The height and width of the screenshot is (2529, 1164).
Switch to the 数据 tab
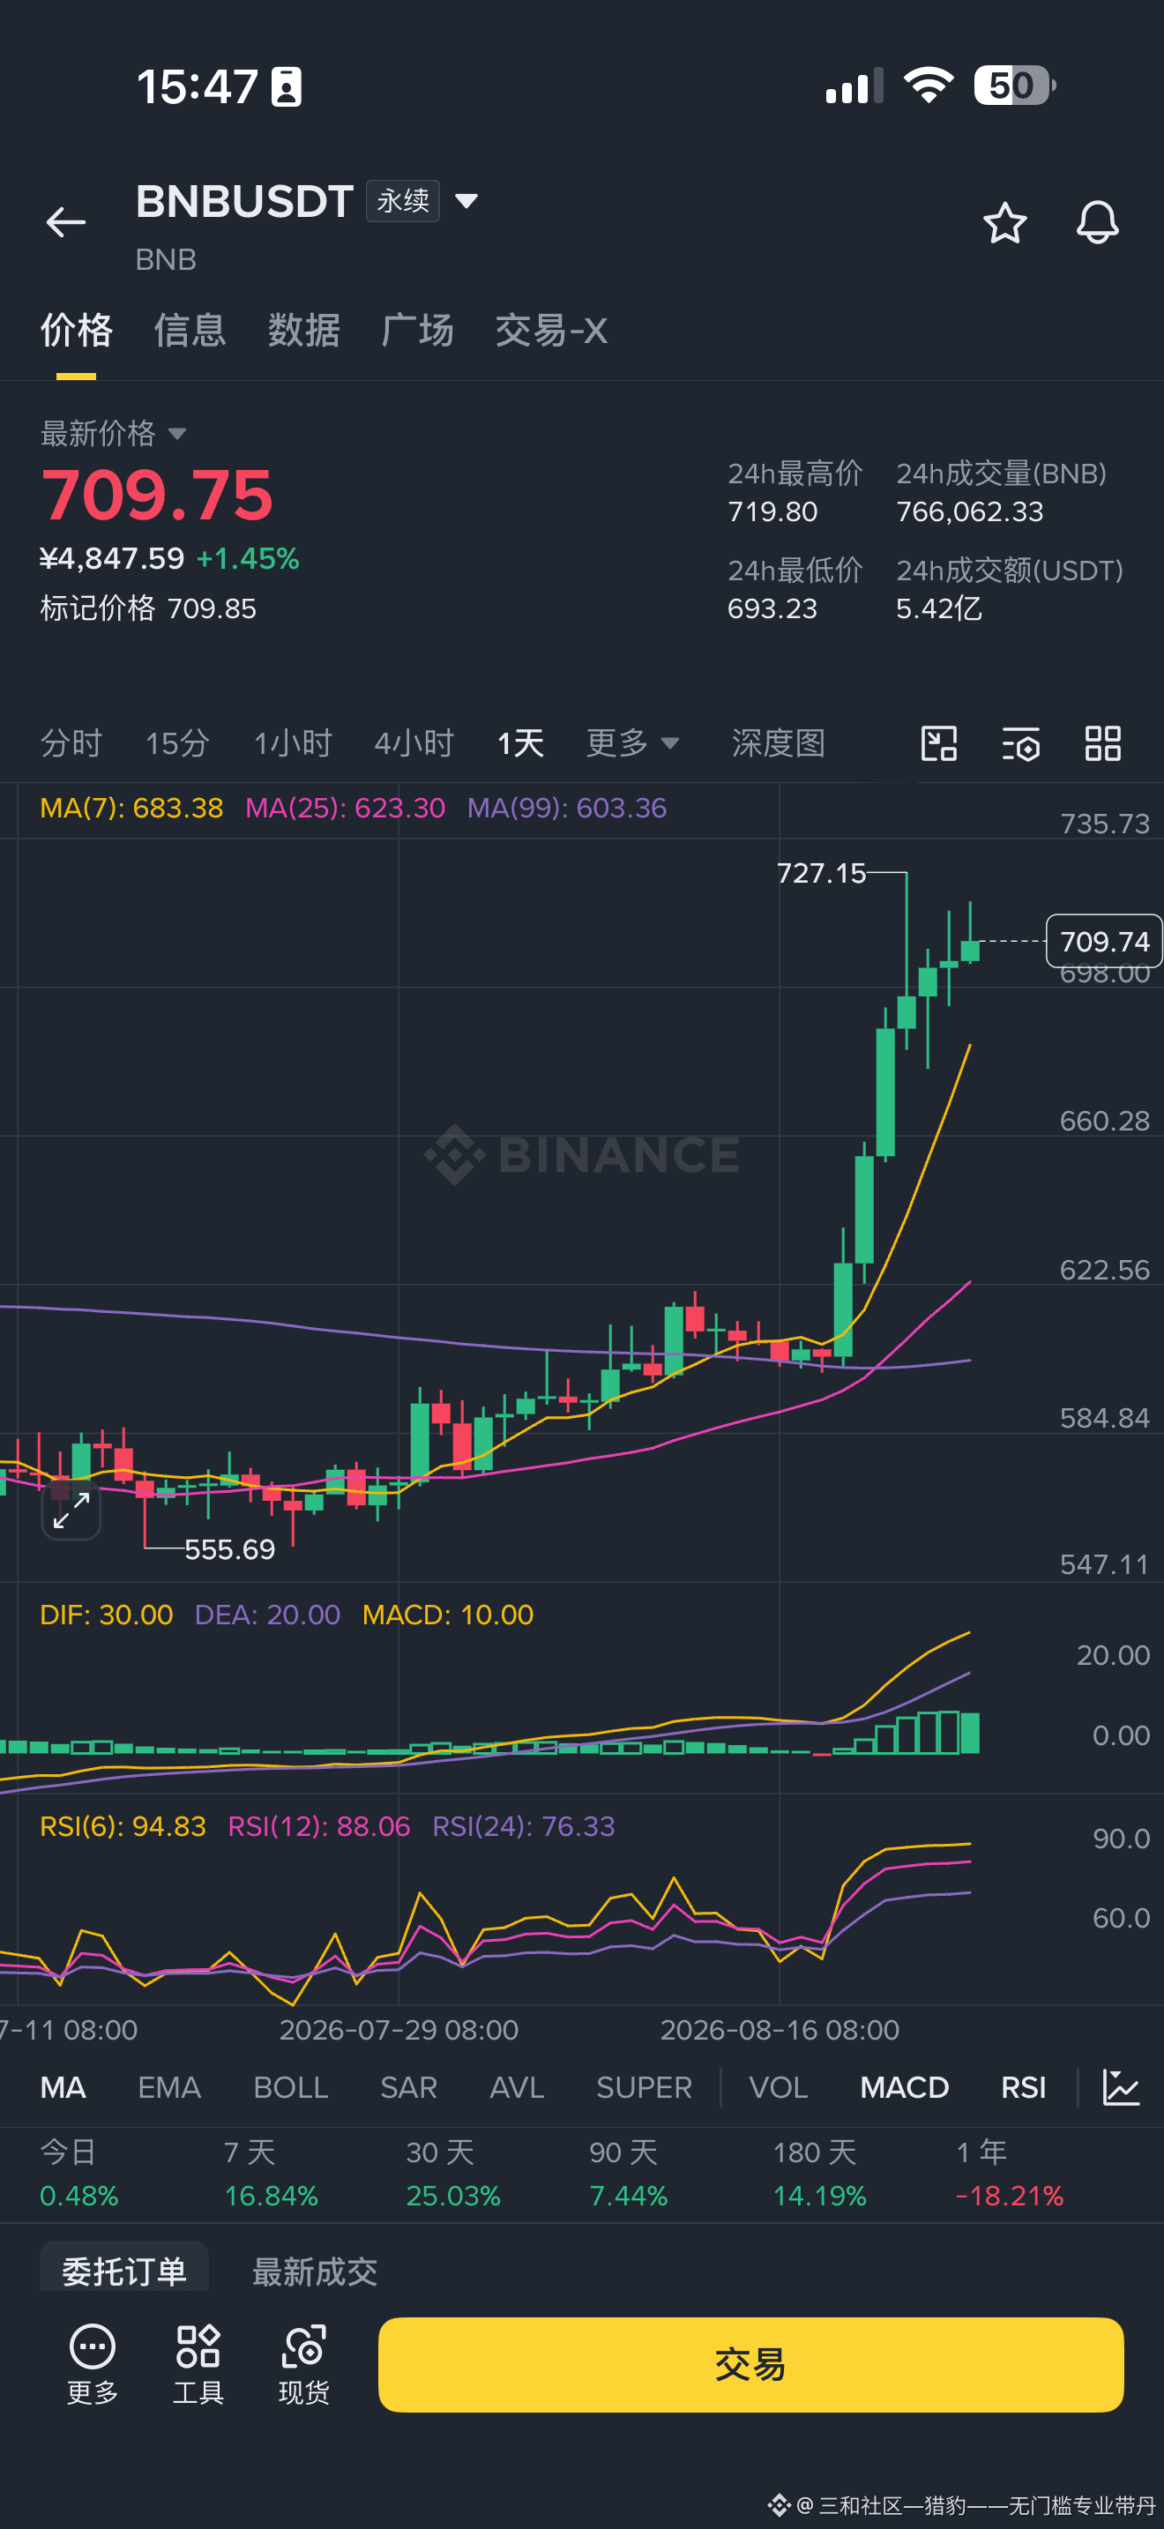click(303, 331)
